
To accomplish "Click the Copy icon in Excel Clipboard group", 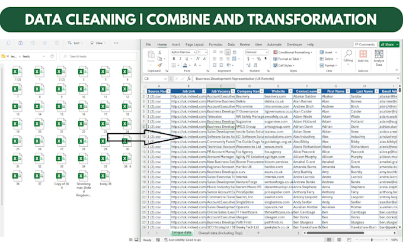I will (159, 59).
